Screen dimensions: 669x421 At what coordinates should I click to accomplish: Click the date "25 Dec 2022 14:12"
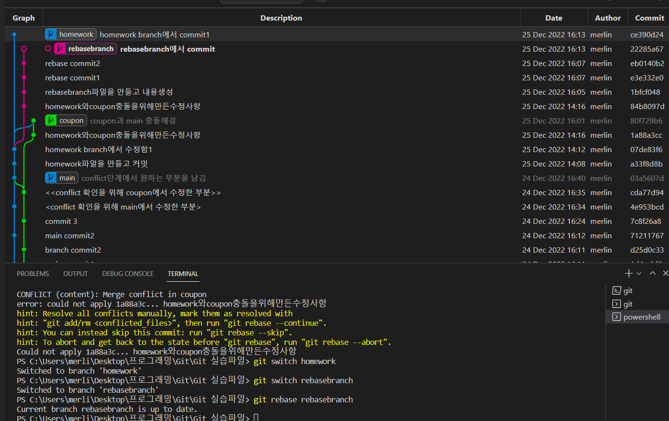tap(554, 149)
